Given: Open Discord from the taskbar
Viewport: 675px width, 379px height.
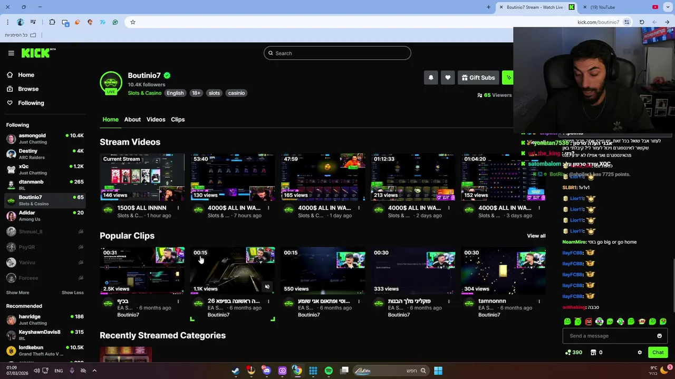Looking at the screenshot, I should [266, 371].
